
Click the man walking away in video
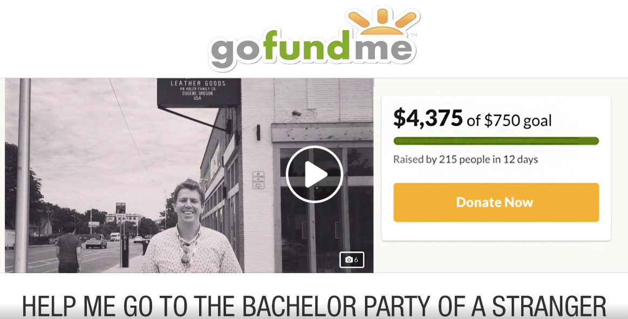69,248
